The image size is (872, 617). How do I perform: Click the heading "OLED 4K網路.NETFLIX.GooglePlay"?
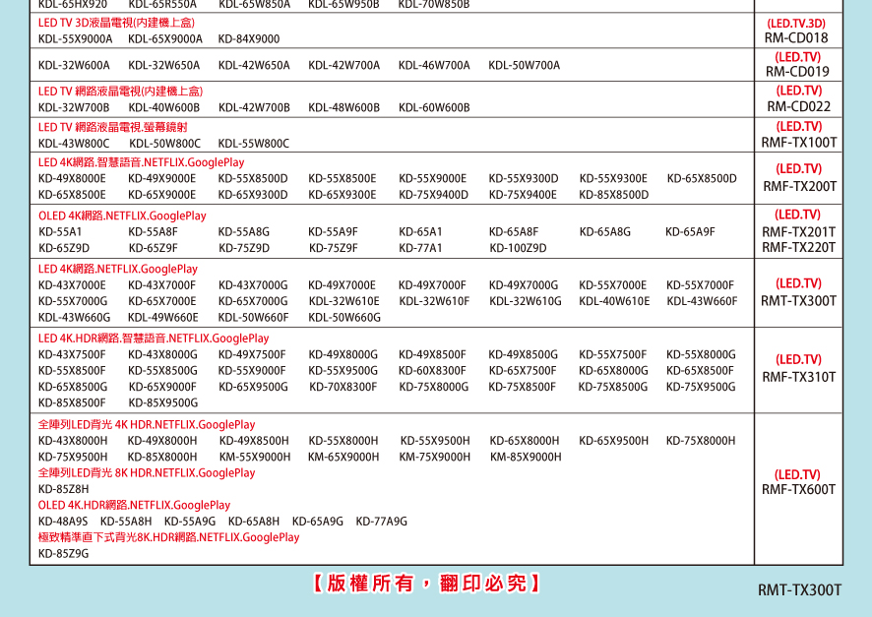pos(122,216)
